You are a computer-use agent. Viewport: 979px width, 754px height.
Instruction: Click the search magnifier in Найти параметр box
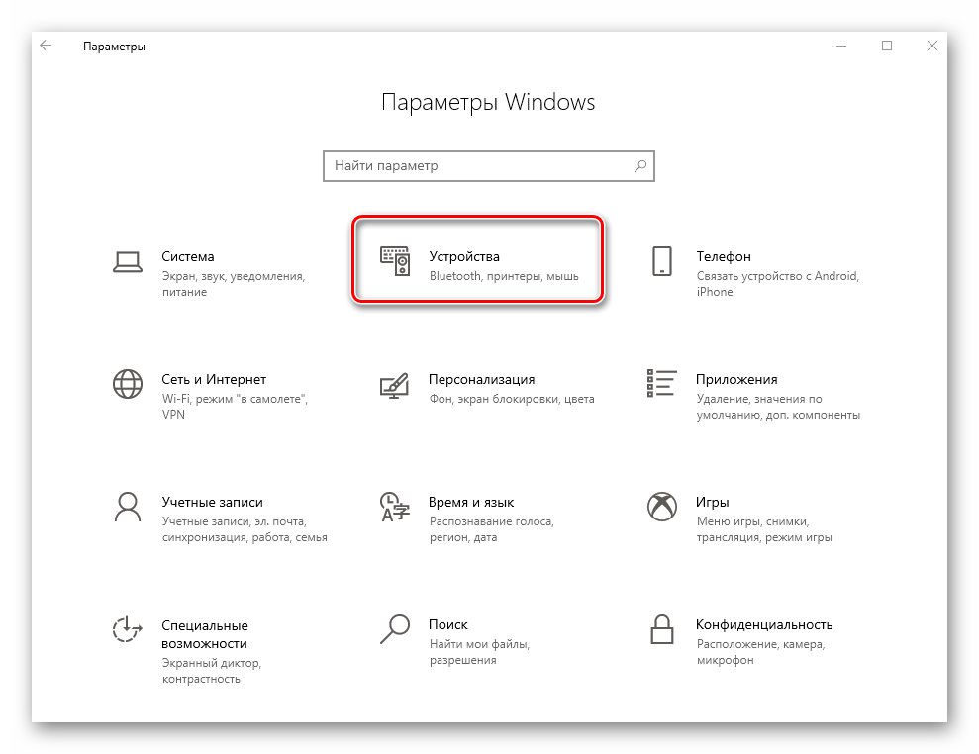640,166
